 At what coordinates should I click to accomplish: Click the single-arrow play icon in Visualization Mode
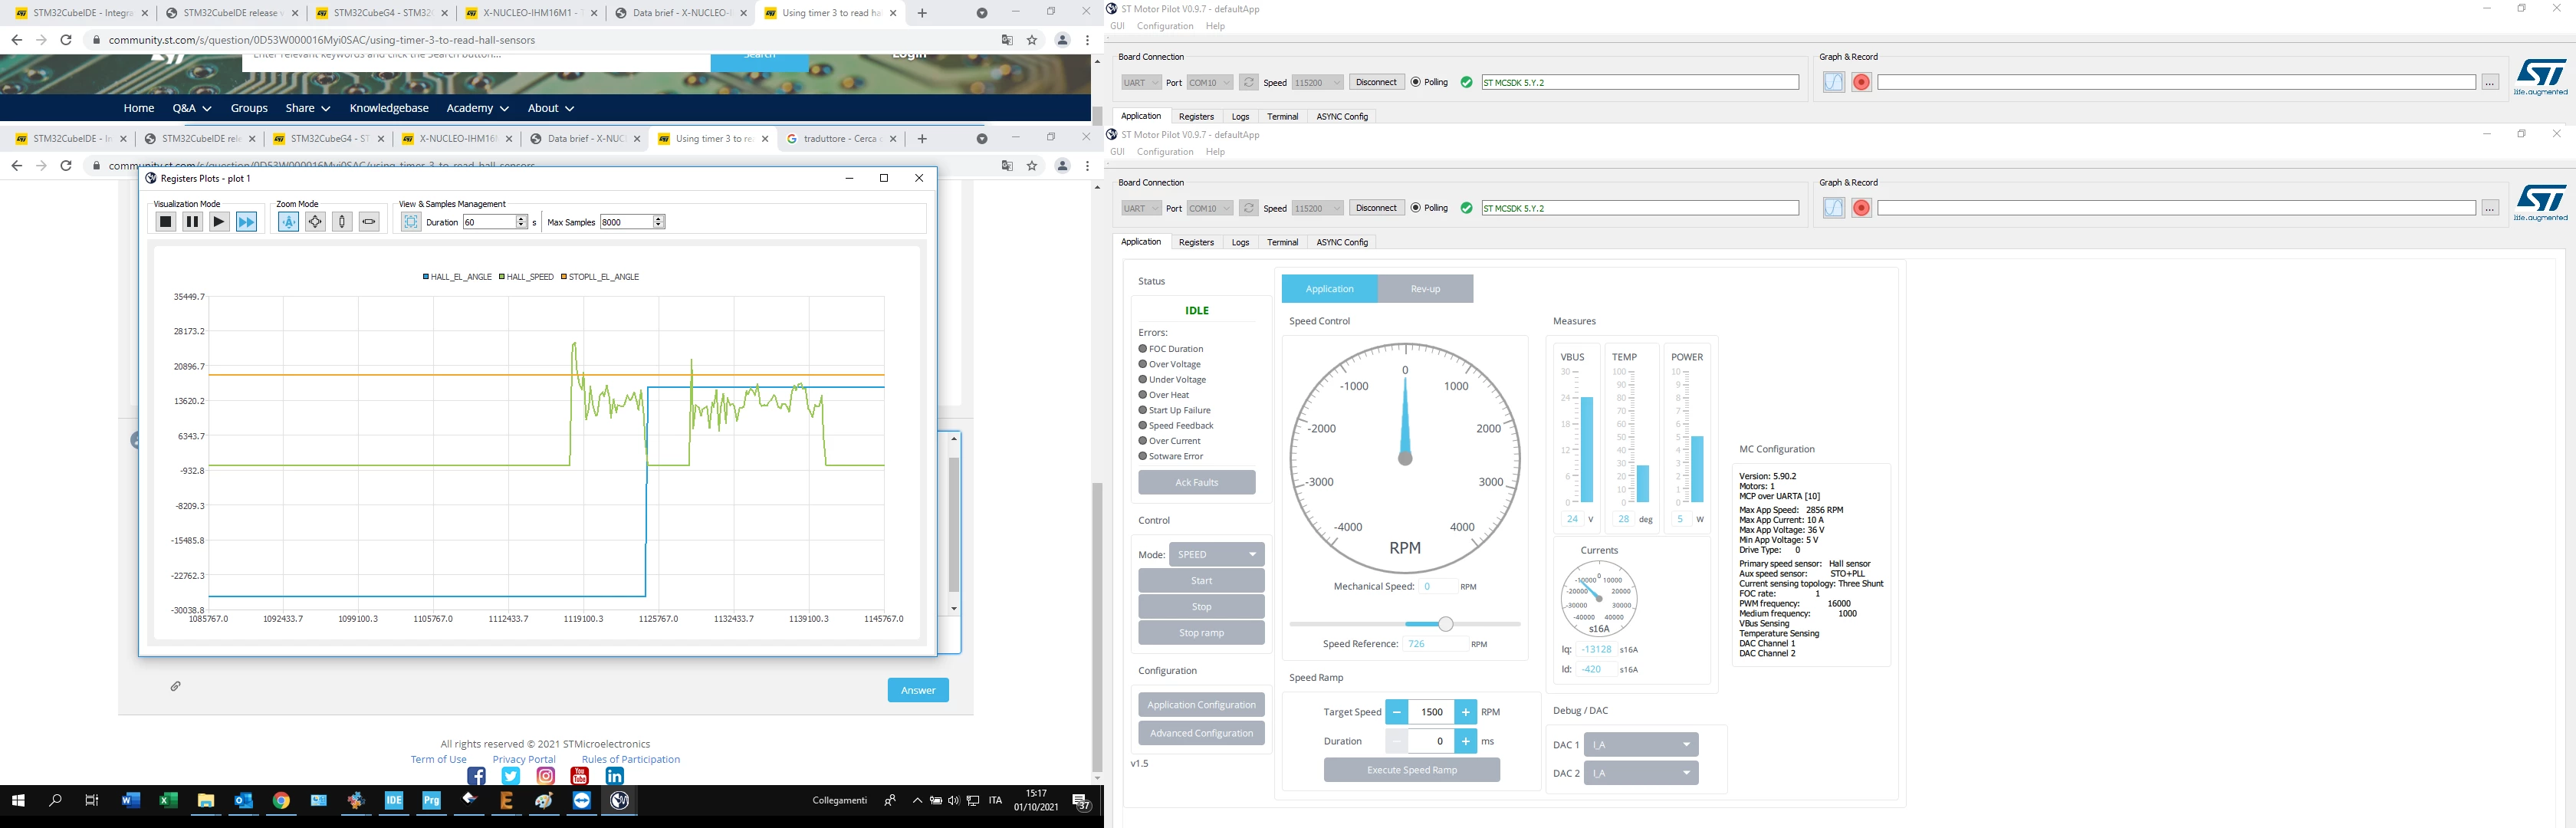pyautogui.click(x=219, y=222)
